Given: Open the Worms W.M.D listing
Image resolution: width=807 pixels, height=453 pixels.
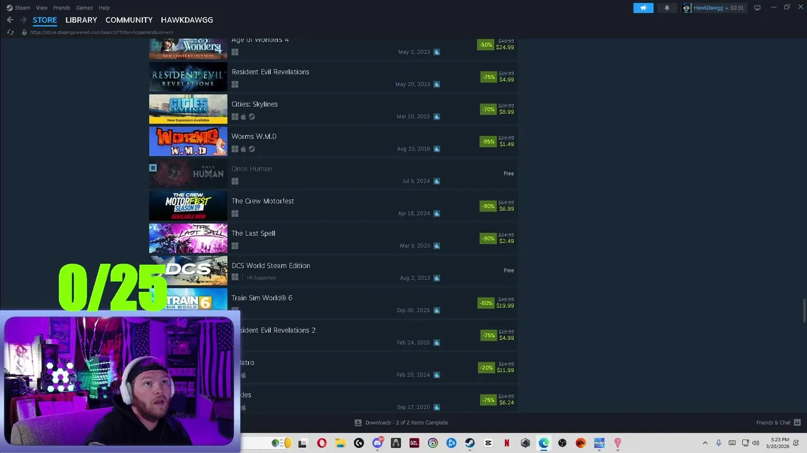Looking at the screenshot, I should [x=333, y=142].
